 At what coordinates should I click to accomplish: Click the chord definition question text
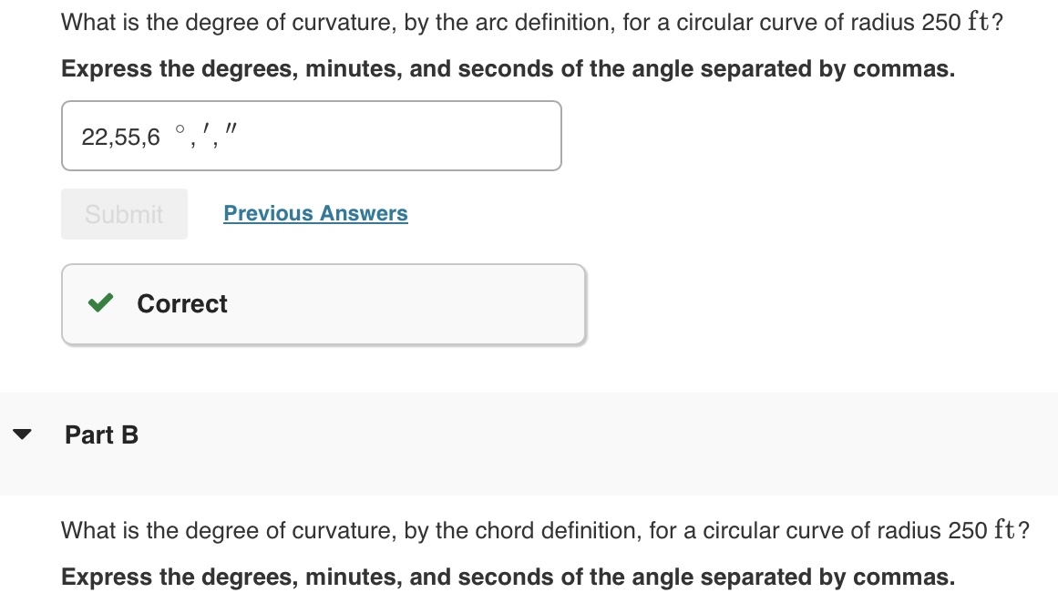(x=544, y=530)
